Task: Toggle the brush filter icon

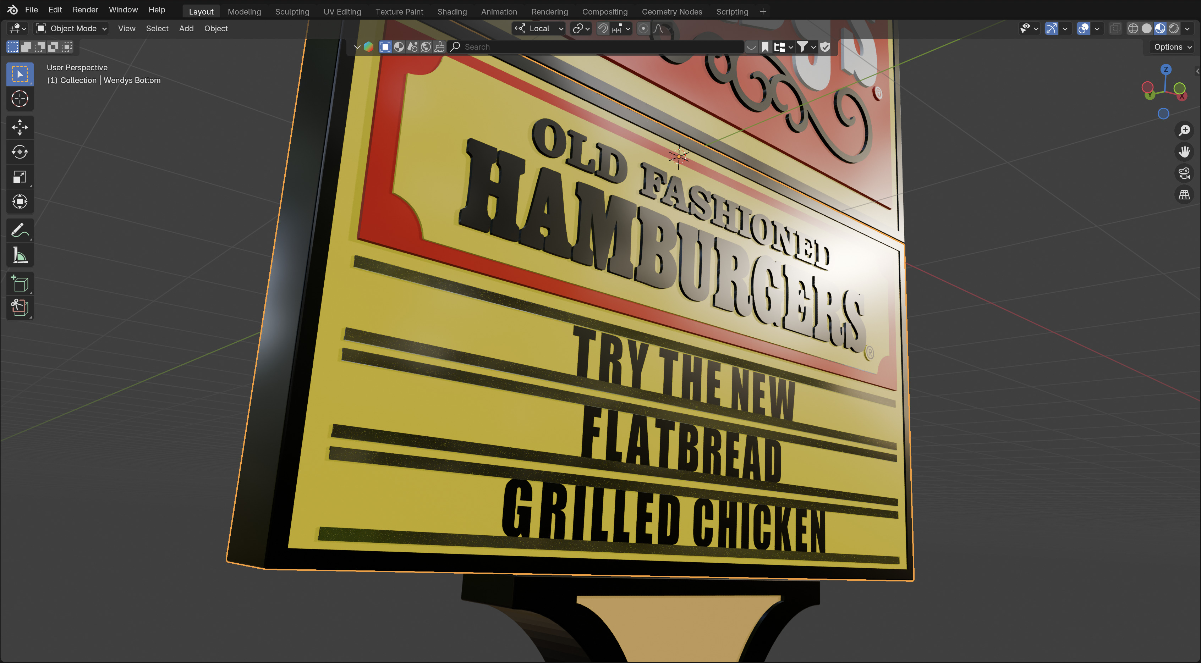Action: pos(439,46)
